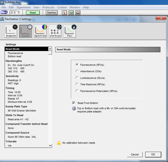Click the '340 510 495' wavelength row
Screen dimensions: 168x162
point(16,68)
